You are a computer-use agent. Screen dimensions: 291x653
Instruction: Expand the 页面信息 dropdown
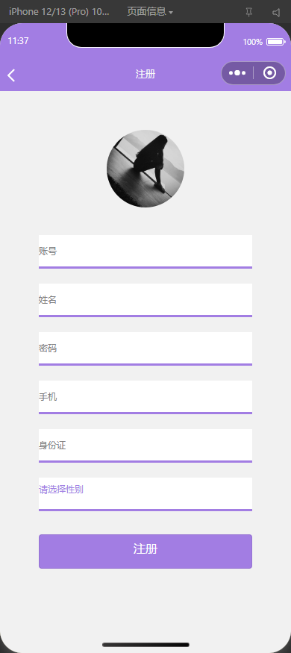150,12
